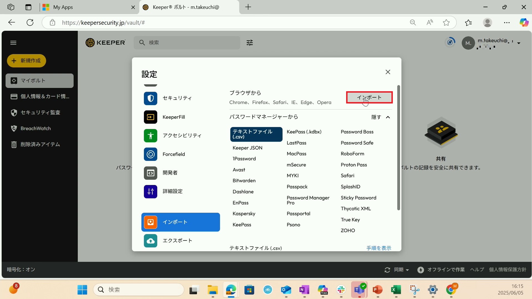This screenshot has width=532, height=299.
Task: Select 1Password as import source
Action: point(244,159)
